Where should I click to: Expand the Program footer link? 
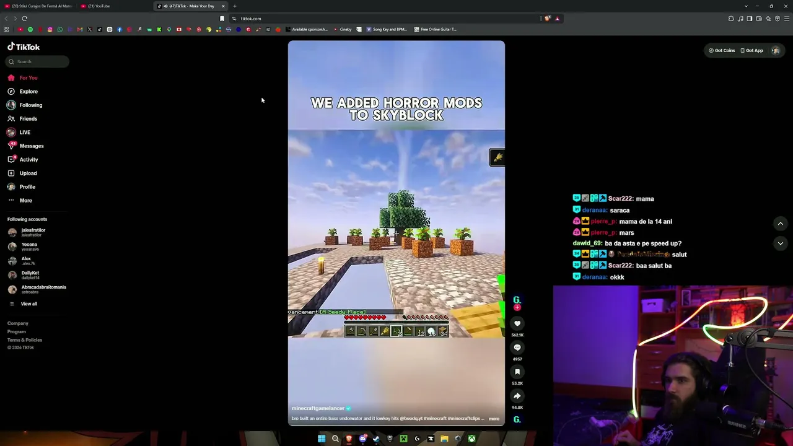coord(17,332)
